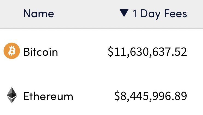Click the dollar sign of Ethereum's fees
Screen dimensions: 203x115
(x=117, y=96)
